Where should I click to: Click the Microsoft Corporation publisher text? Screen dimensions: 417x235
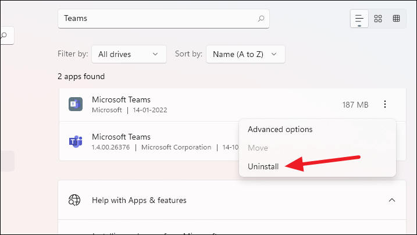pyautogui.click(x=176, y=147)
